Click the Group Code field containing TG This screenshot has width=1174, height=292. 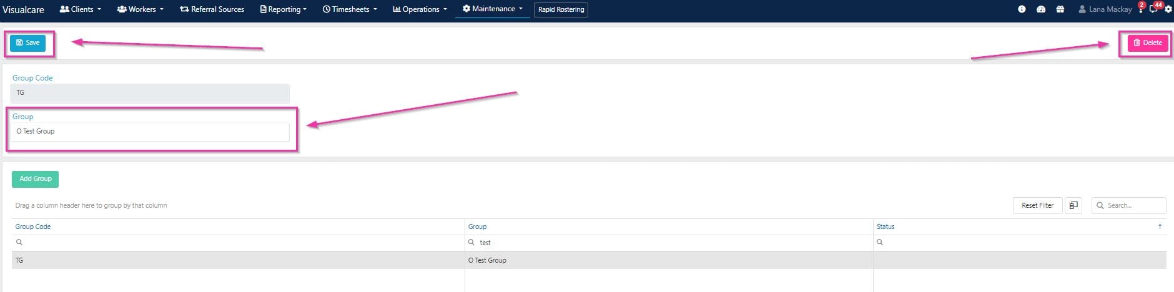pos(150,93)
